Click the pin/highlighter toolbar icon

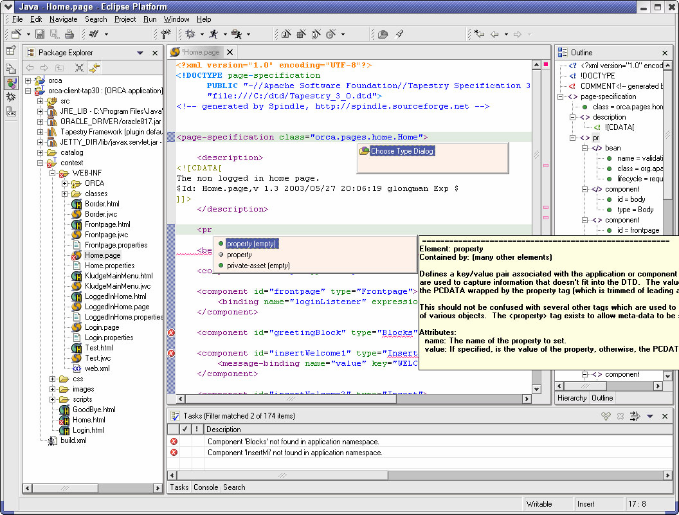pos(399,34)
